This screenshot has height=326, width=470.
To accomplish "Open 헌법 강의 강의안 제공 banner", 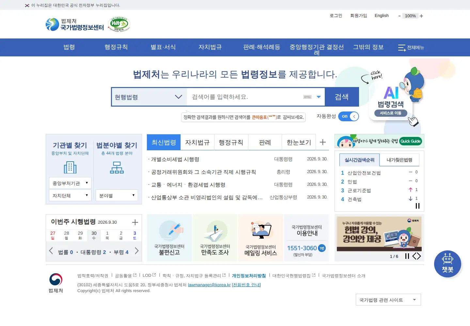I will [x=379, y=234].
